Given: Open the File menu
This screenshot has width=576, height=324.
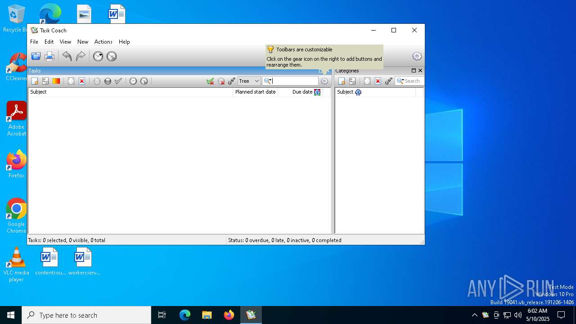Looking at the screenshot, I should [34, 42].
